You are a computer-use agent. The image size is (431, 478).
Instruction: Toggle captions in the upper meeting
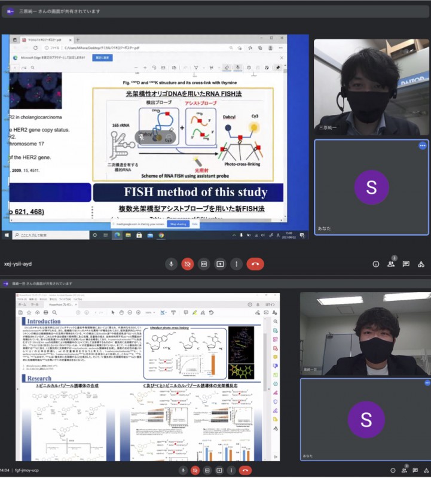pyautogui.click(x=204, y=264)
